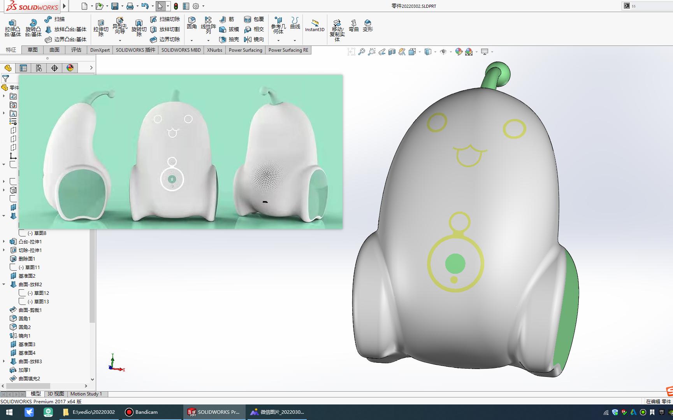Open the Edit Appearance color tool
Viewport: 673px width, 420px height.
pyautogui.click(x=459, y=51)
